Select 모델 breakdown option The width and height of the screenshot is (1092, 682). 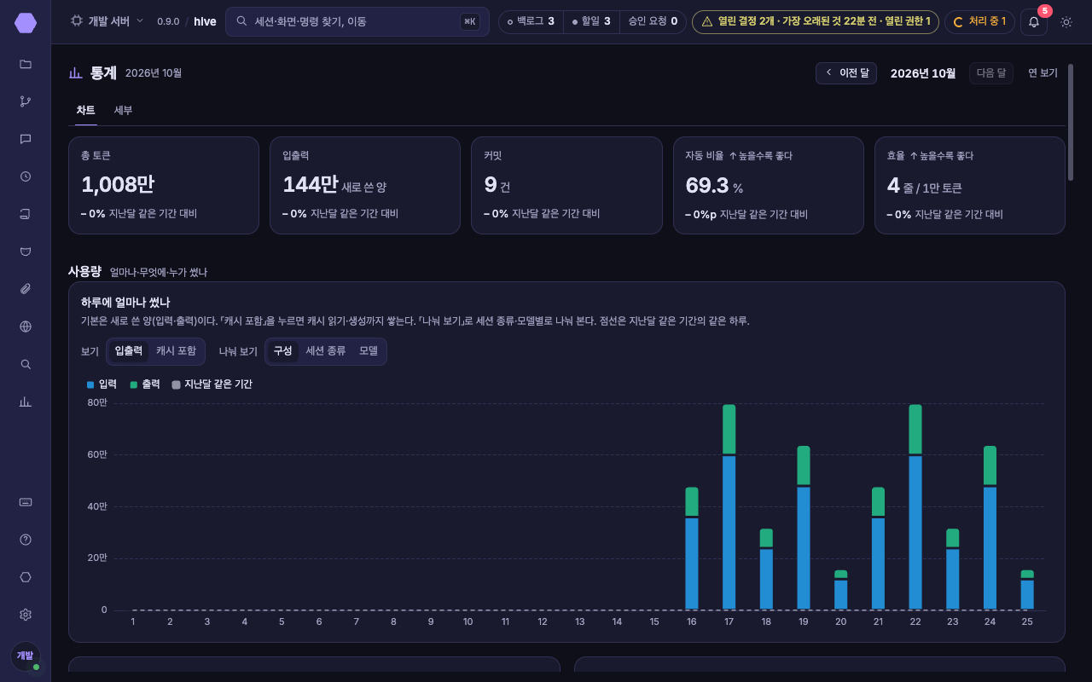(369, 351)
